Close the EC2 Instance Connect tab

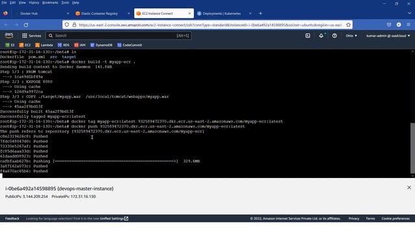(x=189, y=14)
